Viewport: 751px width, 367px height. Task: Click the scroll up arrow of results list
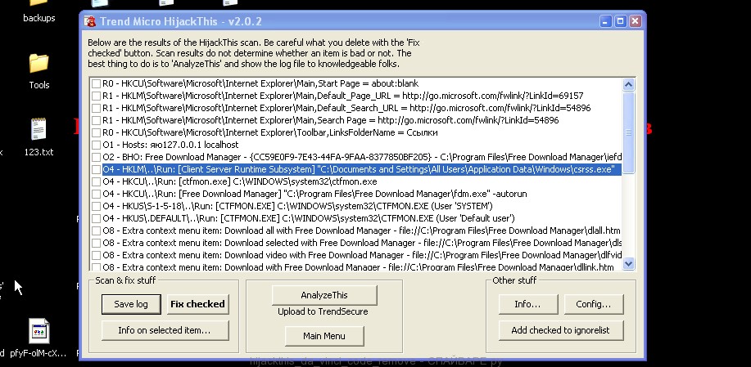pyautogui.click(x=628, y=85)
